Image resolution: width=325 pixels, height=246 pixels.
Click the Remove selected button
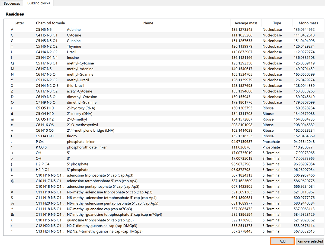coord(310,241)
